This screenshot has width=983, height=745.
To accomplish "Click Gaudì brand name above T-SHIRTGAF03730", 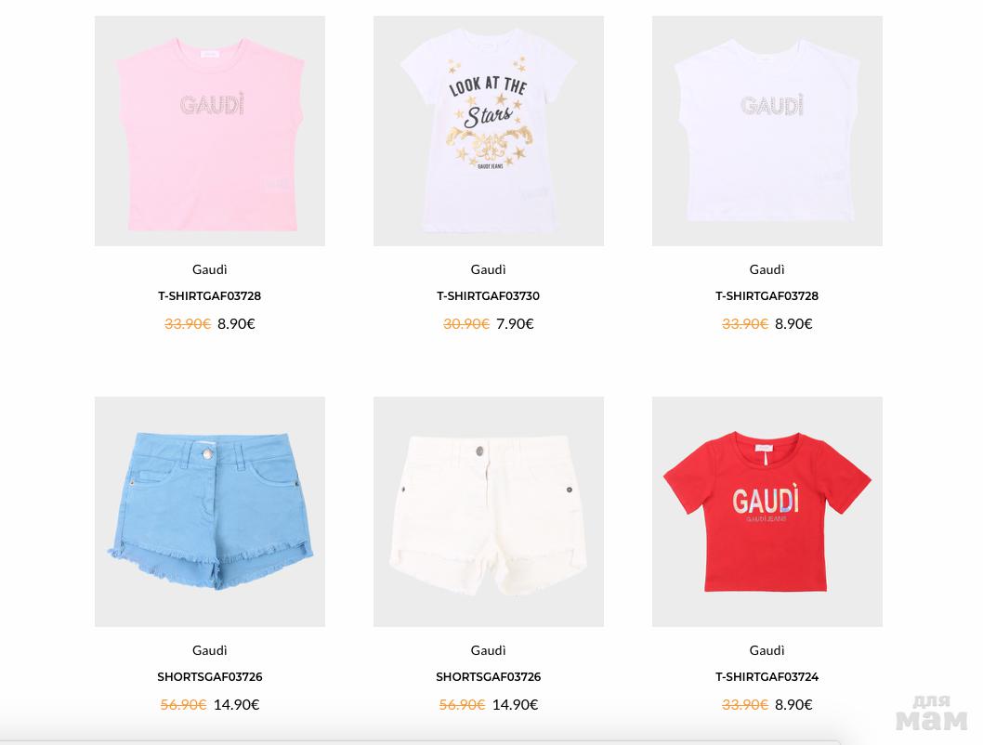I will [x=489, y=269].
